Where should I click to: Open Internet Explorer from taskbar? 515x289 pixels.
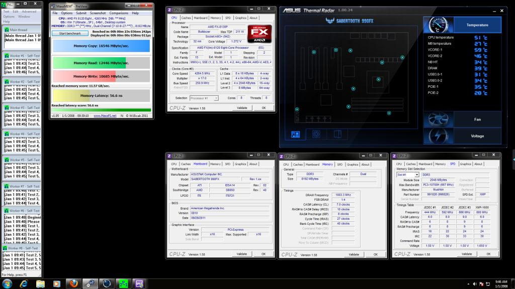pyautogui.click(x=24, y=283)
